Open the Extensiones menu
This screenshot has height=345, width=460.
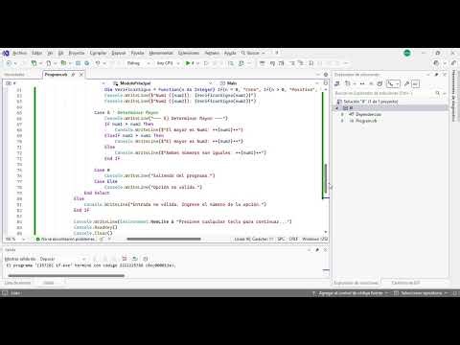click(189, 53)
